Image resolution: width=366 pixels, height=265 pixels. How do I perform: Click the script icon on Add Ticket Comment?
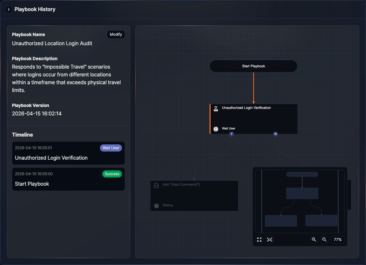pyautogui.click(x=156, y=185)
